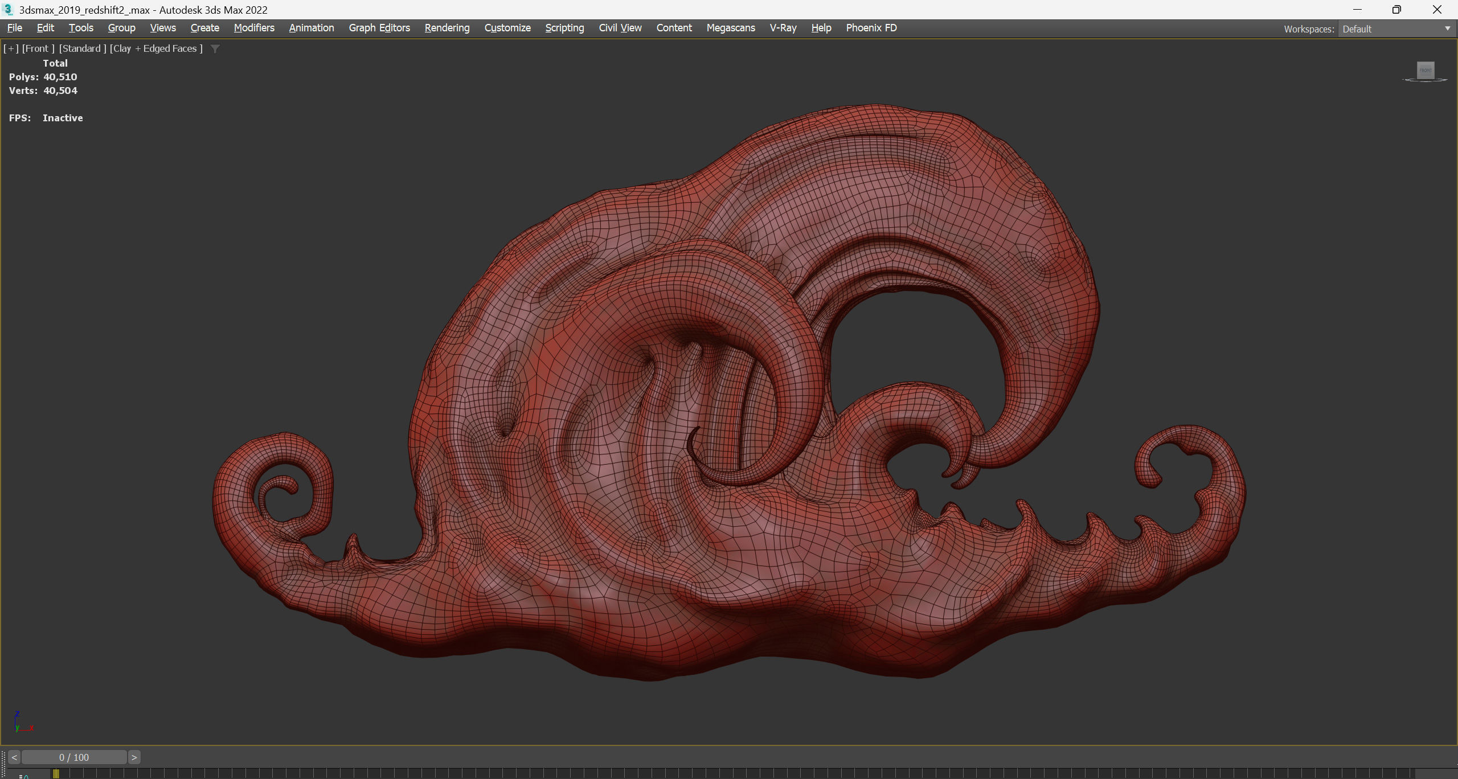
Task: Open the Phoenix FD menu
Action: (x=871, y=28)
